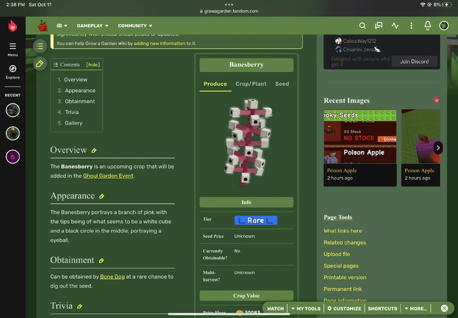Toggle the table of contents list icon

coord(39,46)
